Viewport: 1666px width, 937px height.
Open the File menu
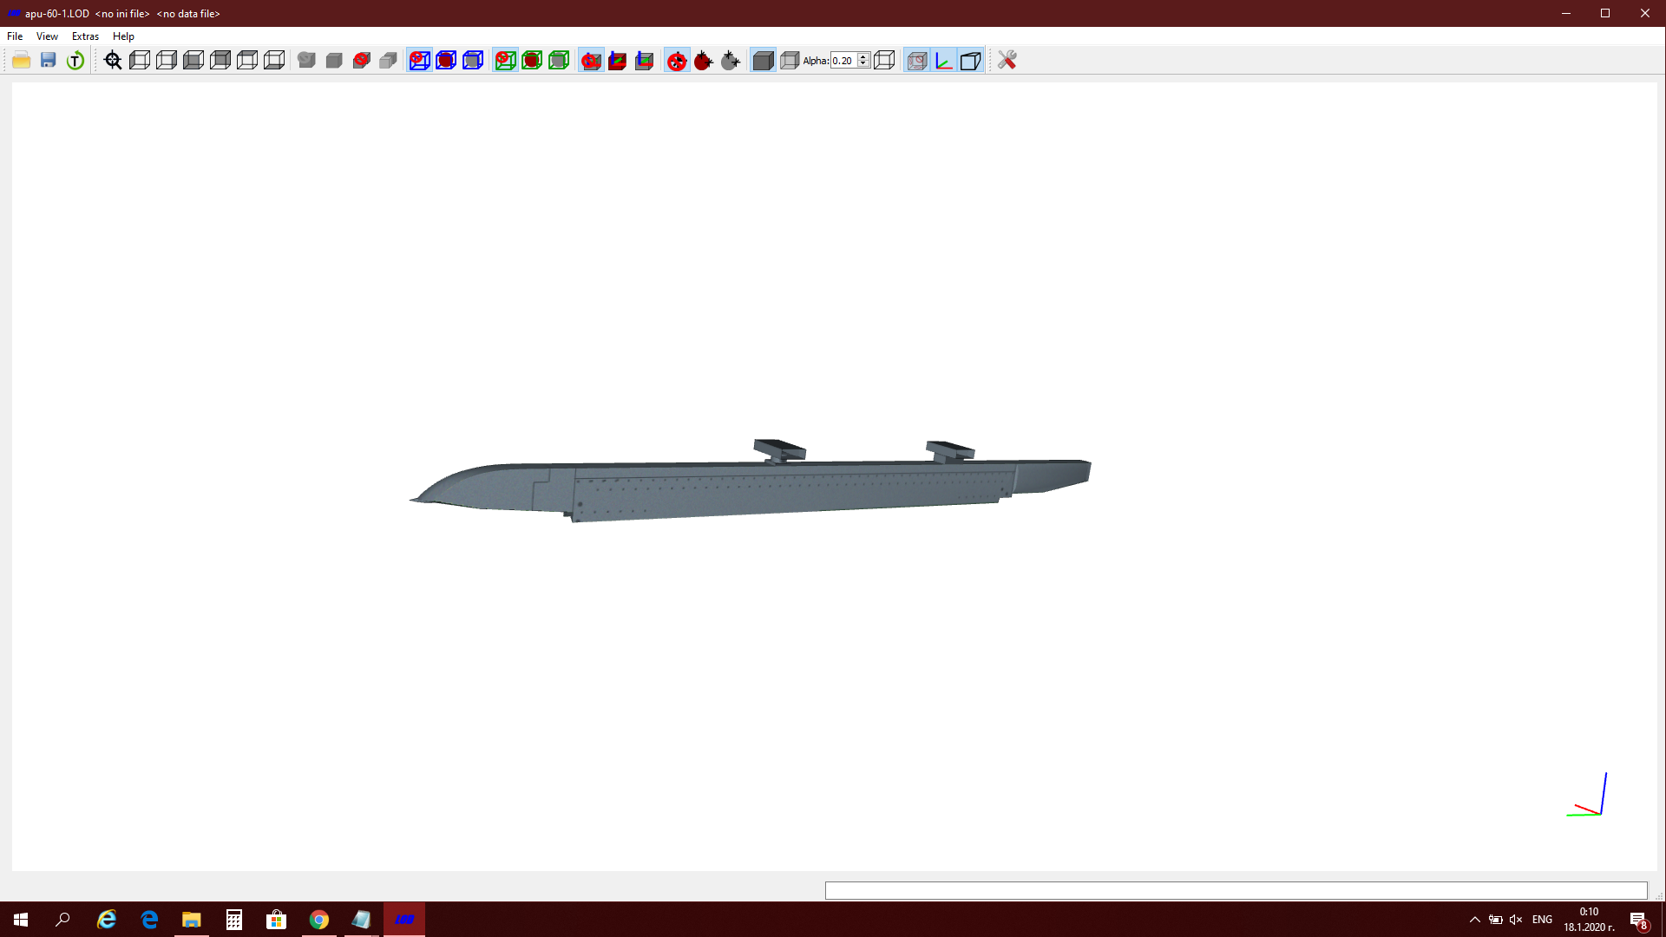(15, 36)
